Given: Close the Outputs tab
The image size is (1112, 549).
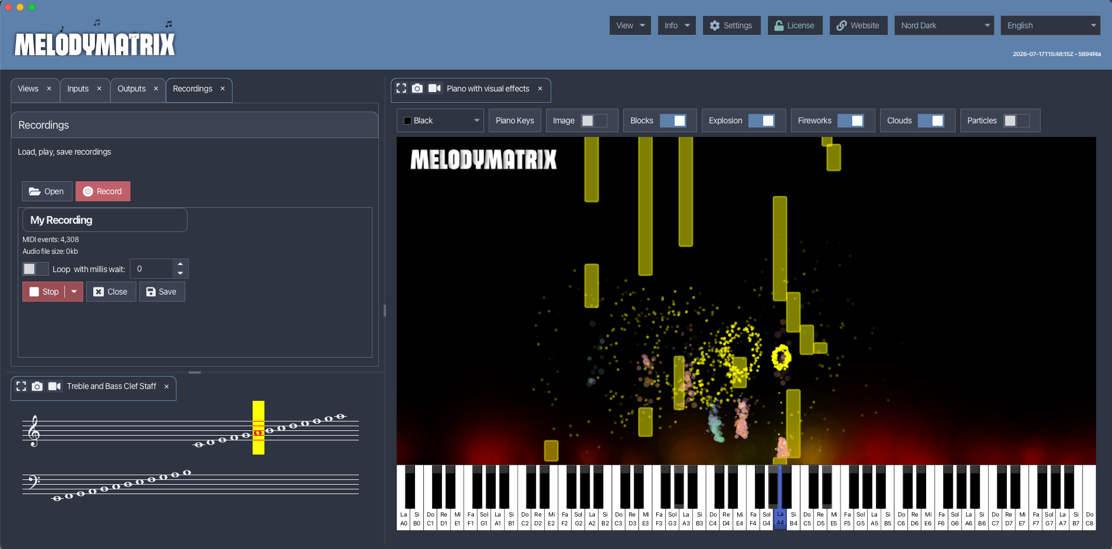Looking at the screenshot, I should 156,89.
